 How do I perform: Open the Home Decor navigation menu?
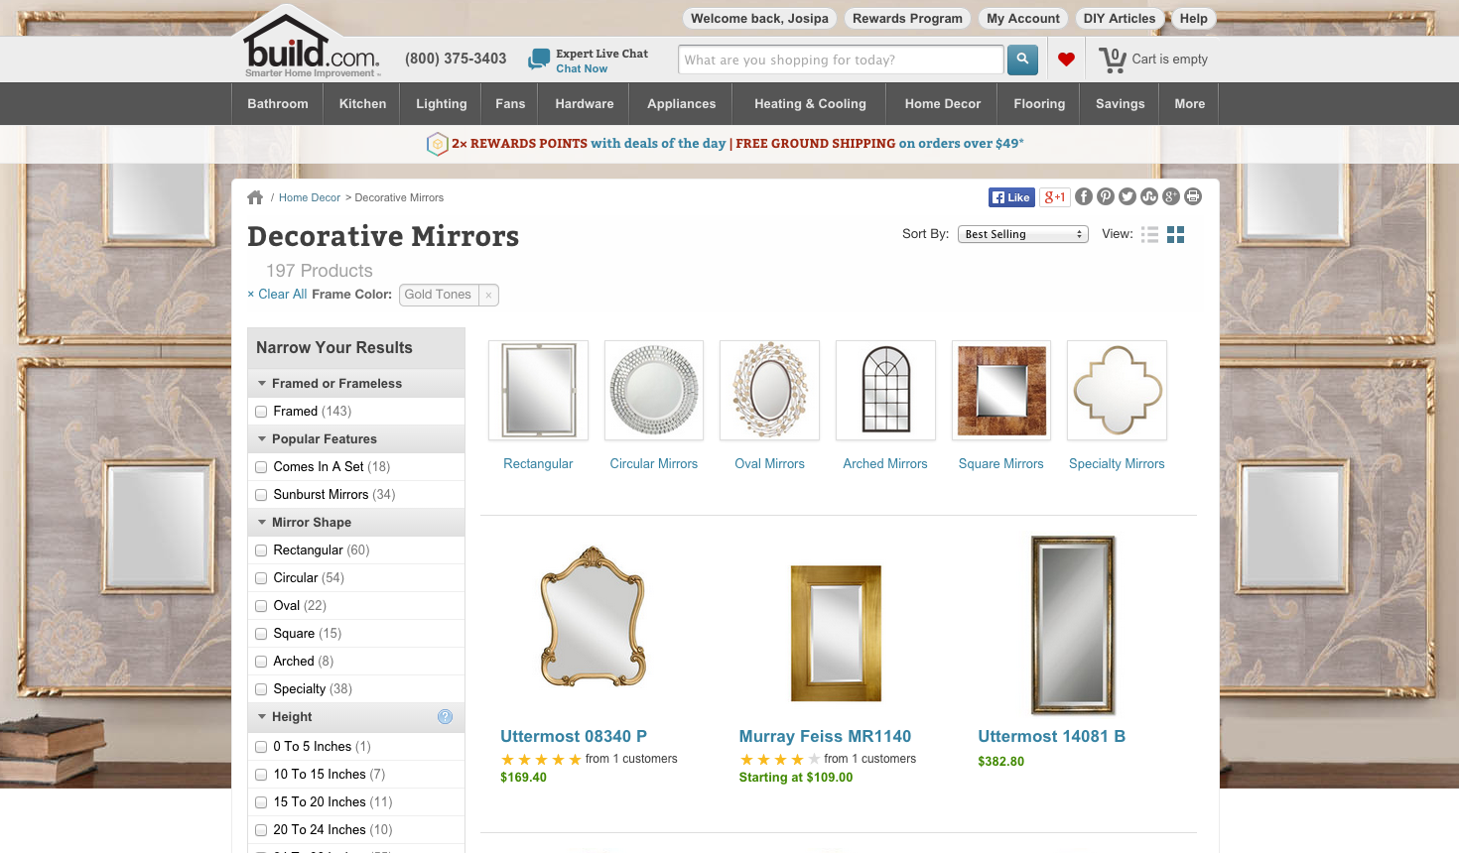[x=943, y=103]
